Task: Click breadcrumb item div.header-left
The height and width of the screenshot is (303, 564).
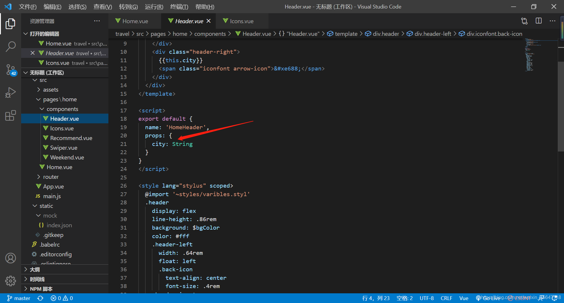Action: [x=429, y=34]
